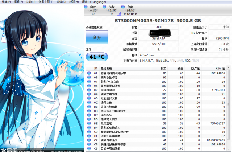Click raw value 15965364 in row 07
The width and height of the screenshot is (232, 152).
pyautogui.click(x=218, y=90)
